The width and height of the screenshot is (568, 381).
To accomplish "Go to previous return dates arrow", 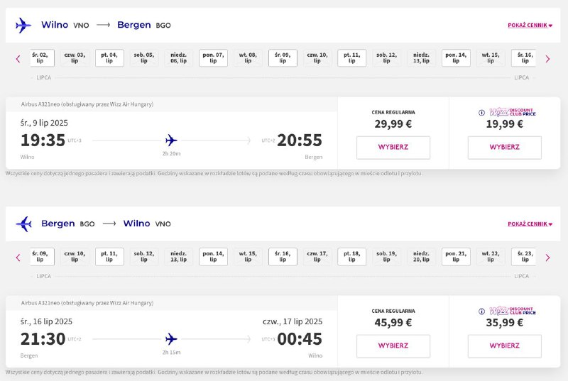I will point(18,258).
